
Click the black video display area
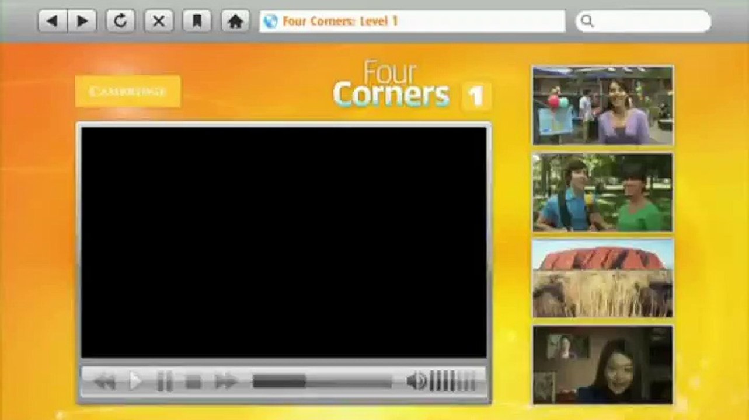coord(284,242)
